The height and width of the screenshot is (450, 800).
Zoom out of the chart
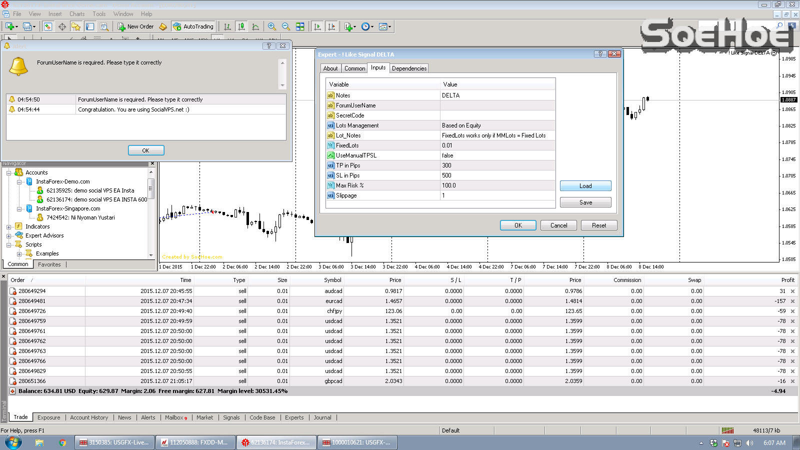pos(286,26)
